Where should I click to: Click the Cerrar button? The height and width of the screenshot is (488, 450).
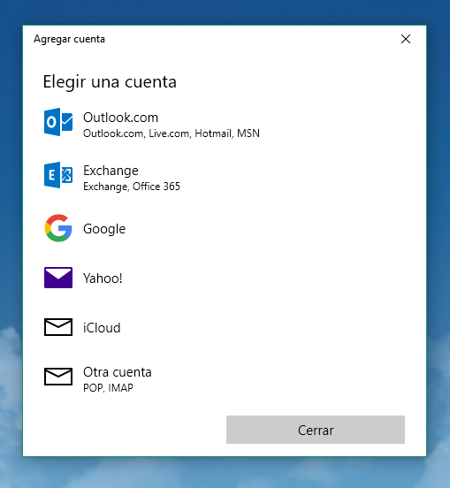click(x=316, y=430)
